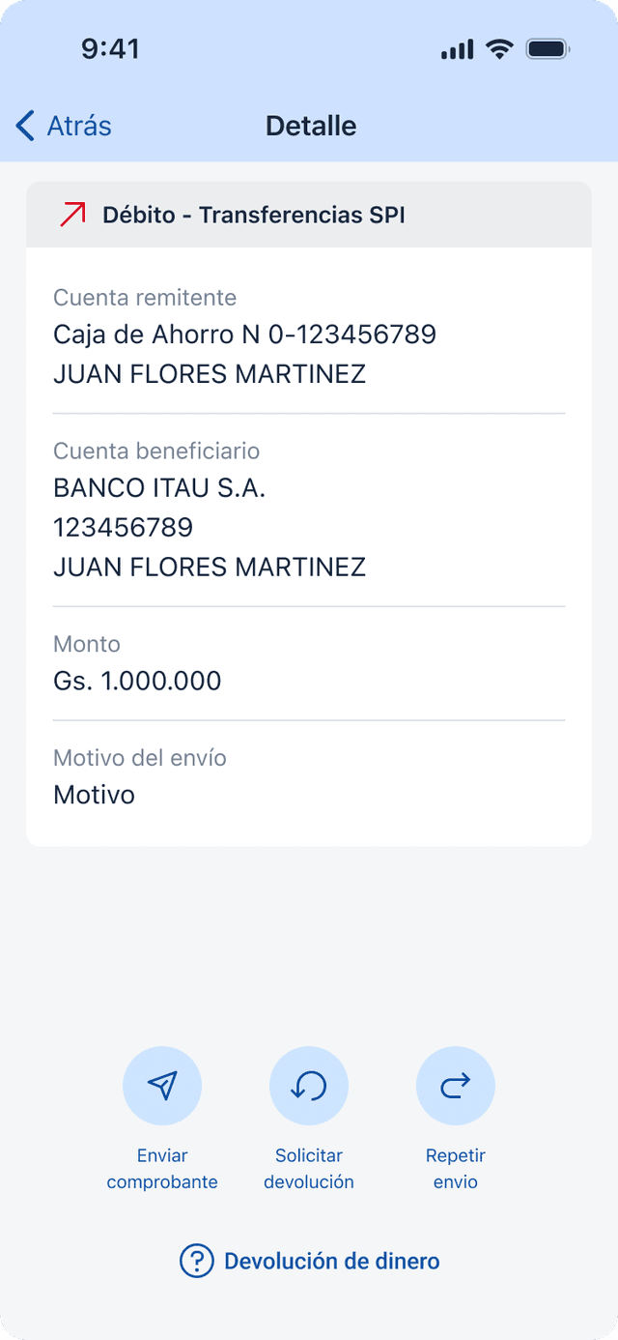Select the Solicitar devolución label
This screenshot has height=1340, width=618.
coord(309,1169)
